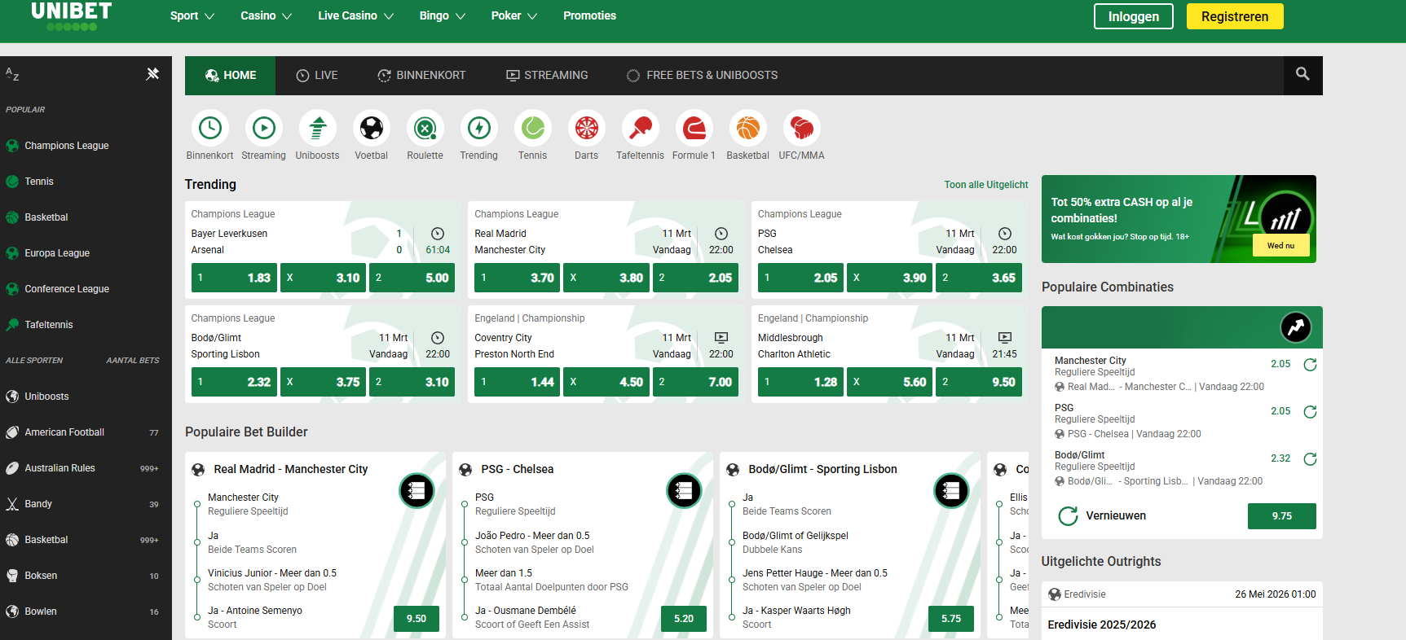This screenshot has width=1406, height=640.
Task: Select the Formule 1 helmet icon
Action: (x=694, y=128)
